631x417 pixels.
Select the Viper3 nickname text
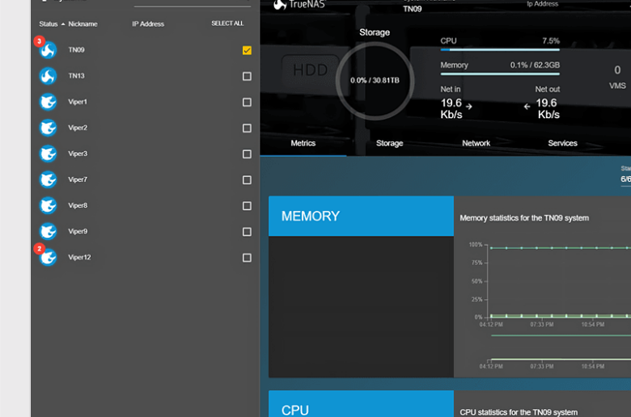coord(78,154)
